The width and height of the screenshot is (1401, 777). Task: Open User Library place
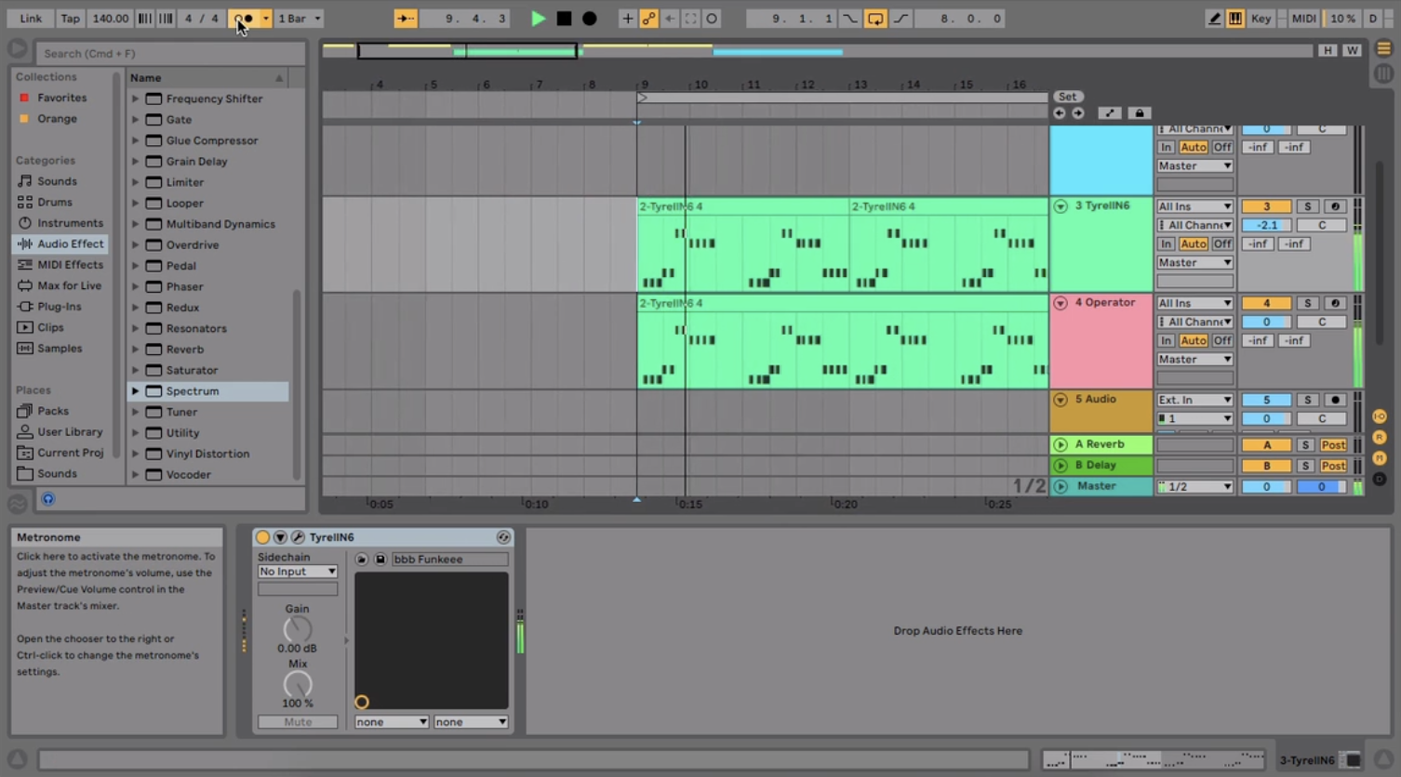tap(70, 432)
